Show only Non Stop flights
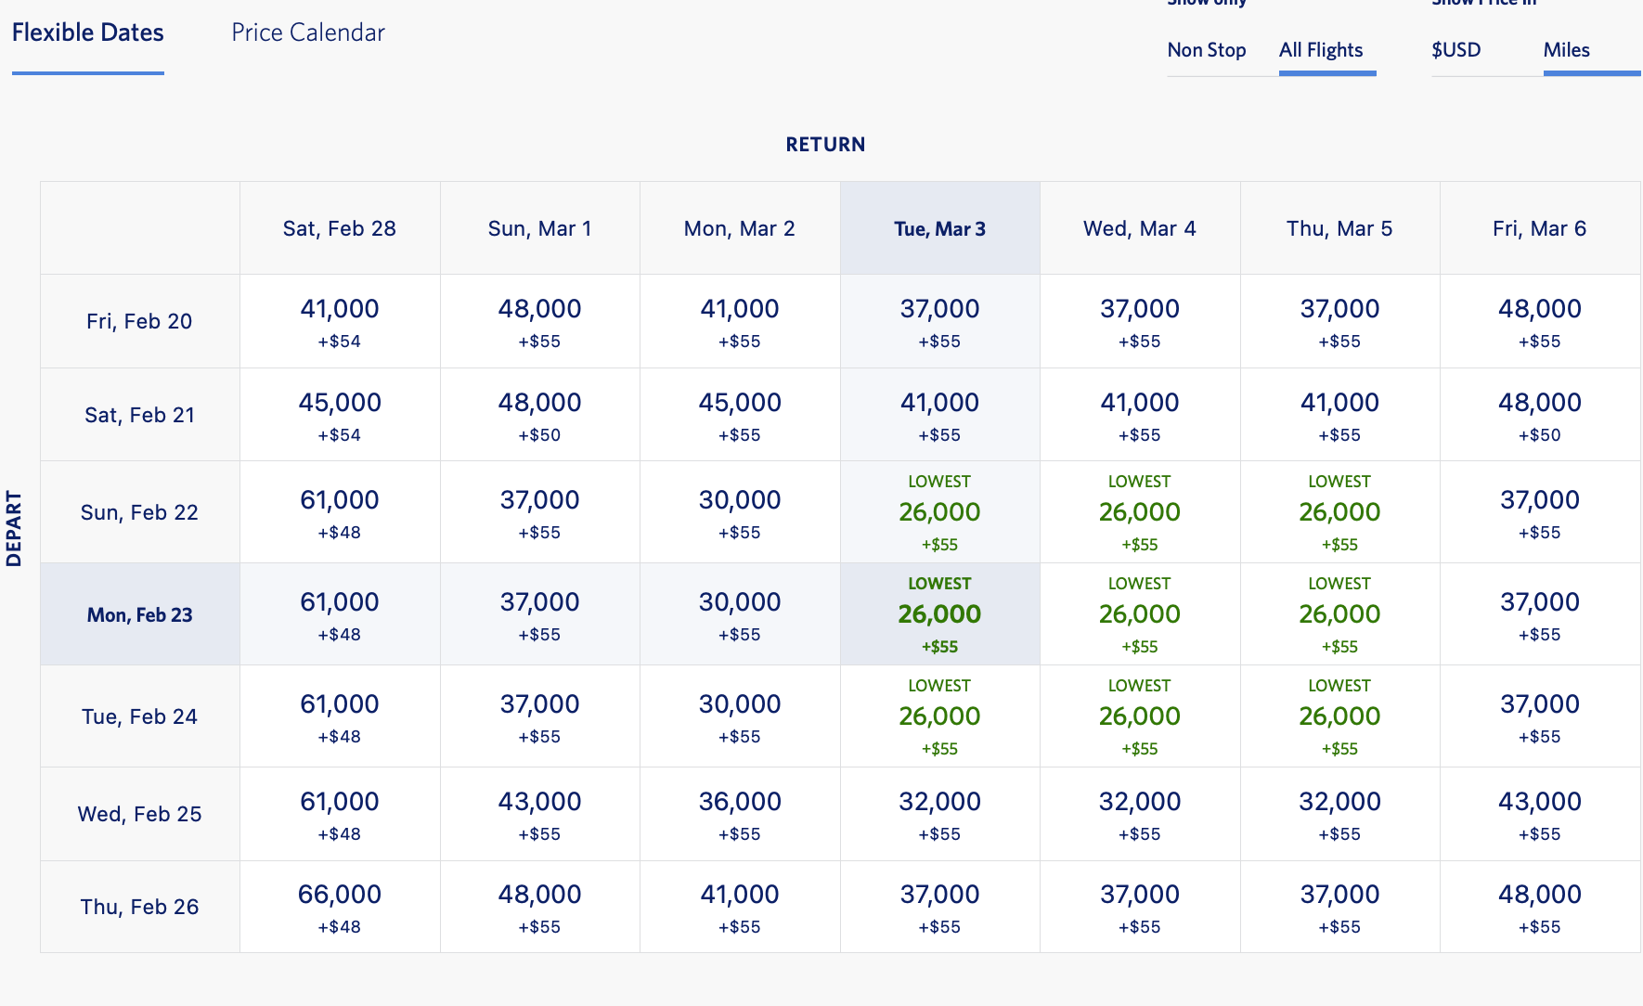The height and width of the screenshot is (1006, 1643). 1206,50
